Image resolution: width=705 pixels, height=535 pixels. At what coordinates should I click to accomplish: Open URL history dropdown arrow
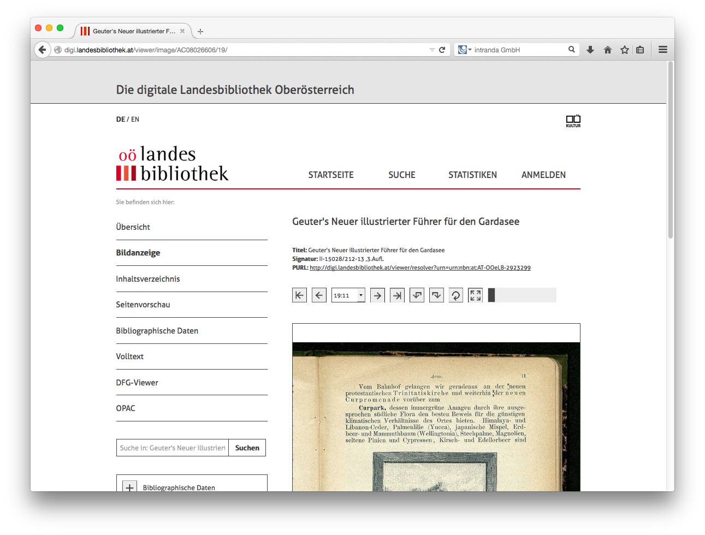(x=432, y=50)
